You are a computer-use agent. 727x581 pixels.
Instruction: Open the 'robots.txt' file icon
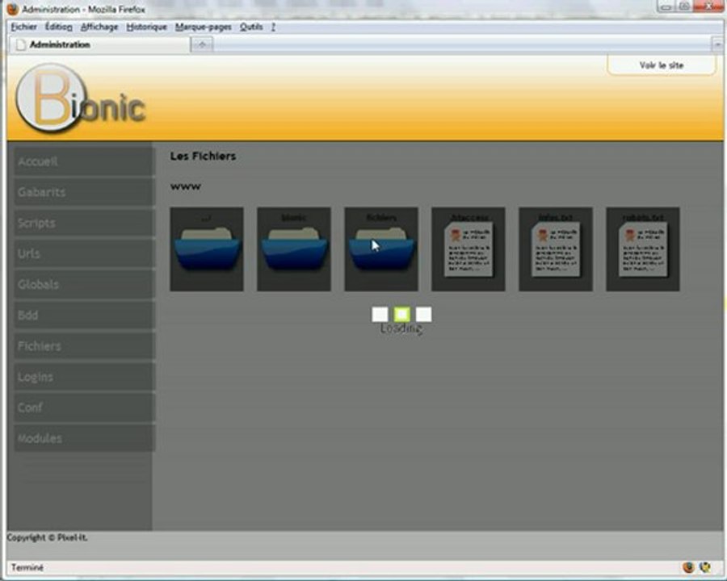[x=643, y=249]
